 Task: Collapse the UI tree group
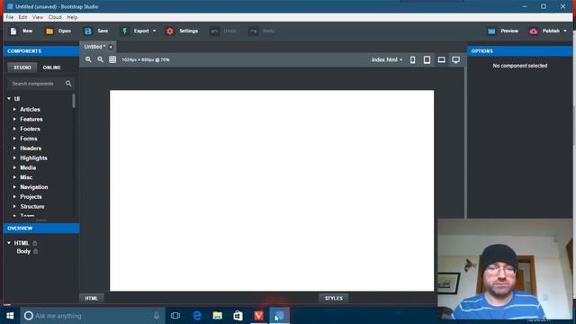pyautogui.click(x=9, y=98)
